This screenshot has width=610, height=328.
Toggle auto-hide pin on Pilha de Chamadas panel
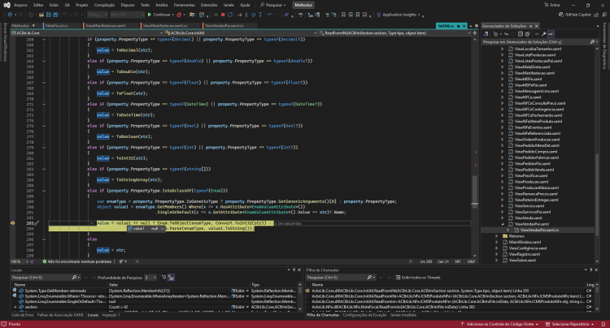tap(591, 270)
